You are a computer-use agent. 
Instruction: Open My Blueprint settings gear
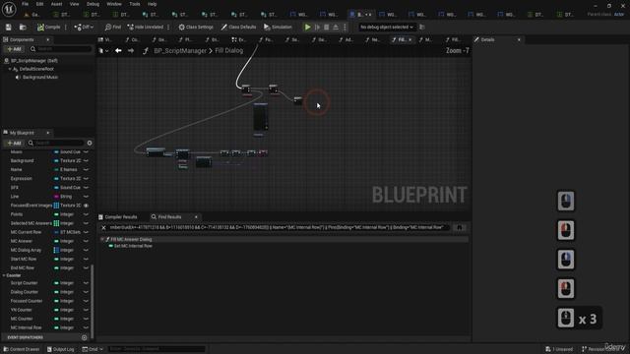click(x=90, y=143)
